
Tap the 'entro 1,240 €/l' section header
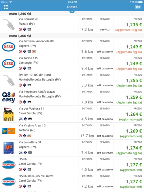coord(20,14)
